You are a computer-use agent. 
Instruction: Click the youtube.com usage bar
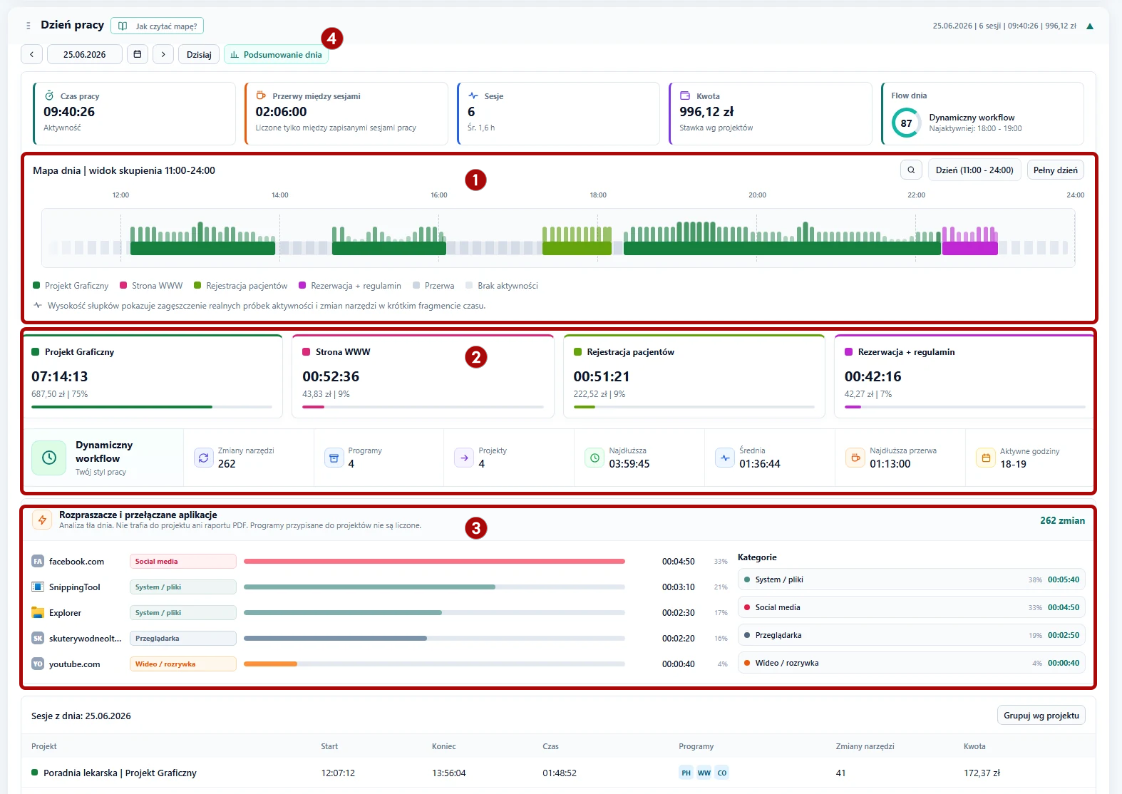tap(434, 664)
